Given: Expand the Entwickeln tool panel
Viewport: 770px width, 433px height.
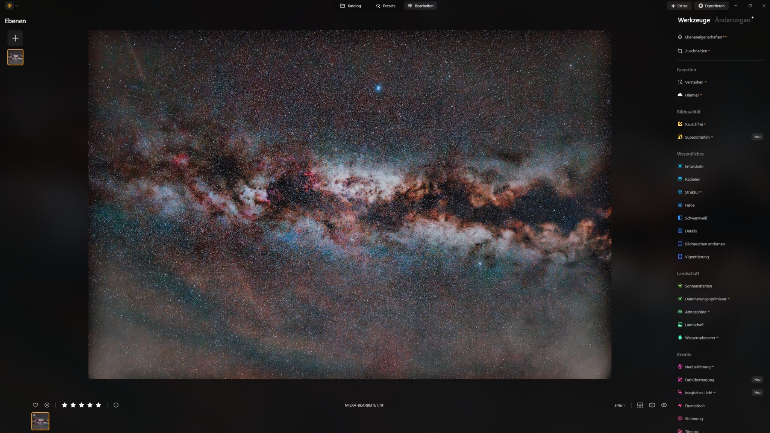Looking at the screenshot, I should pos(694,166).
